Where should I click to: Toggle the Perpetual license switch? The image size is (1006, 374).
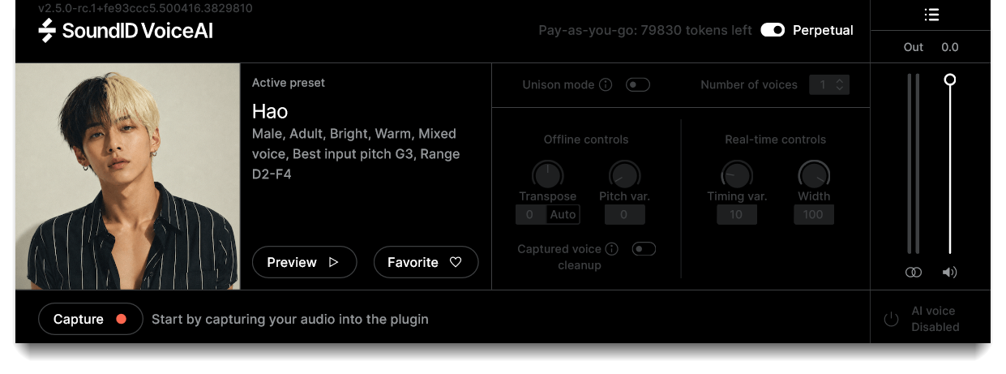coord(773,30)
